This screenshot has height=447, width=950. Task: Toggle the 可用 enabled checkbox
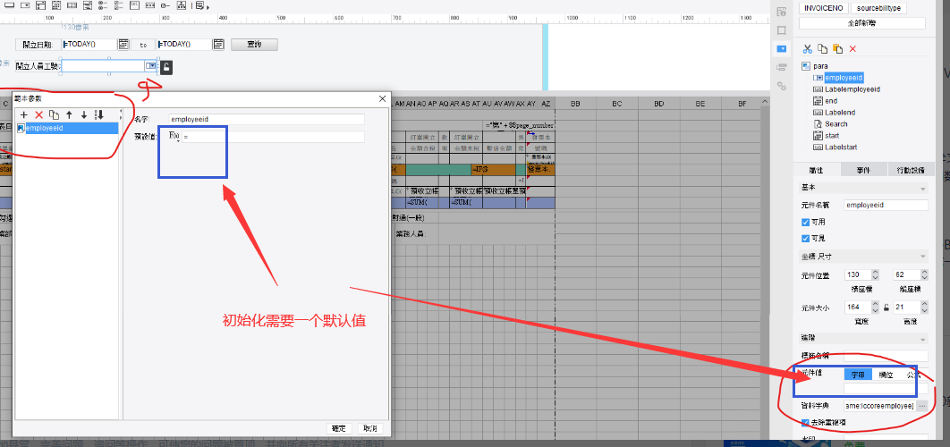coord(805,223)
